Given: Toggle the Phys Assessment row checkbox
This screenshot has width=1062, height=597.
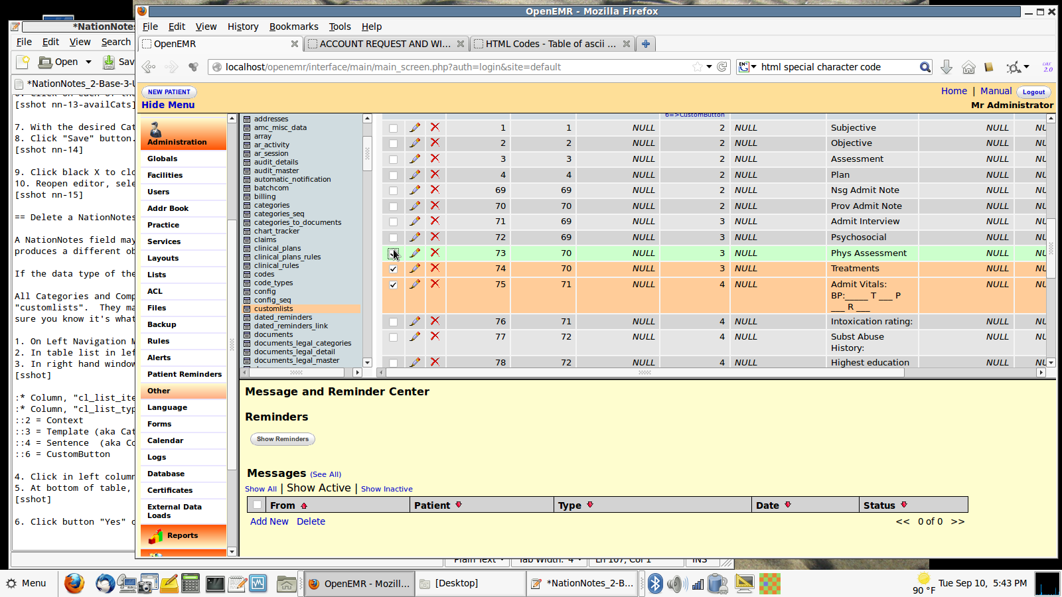Looking at the screenshot, I should pyautogui.click(x=393, y=253).
